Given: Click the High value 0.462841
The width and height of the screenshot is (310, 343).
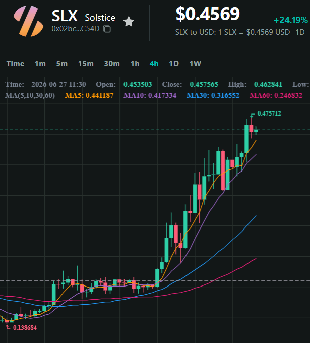Looking at the screenshot, I should pos(268,84).
